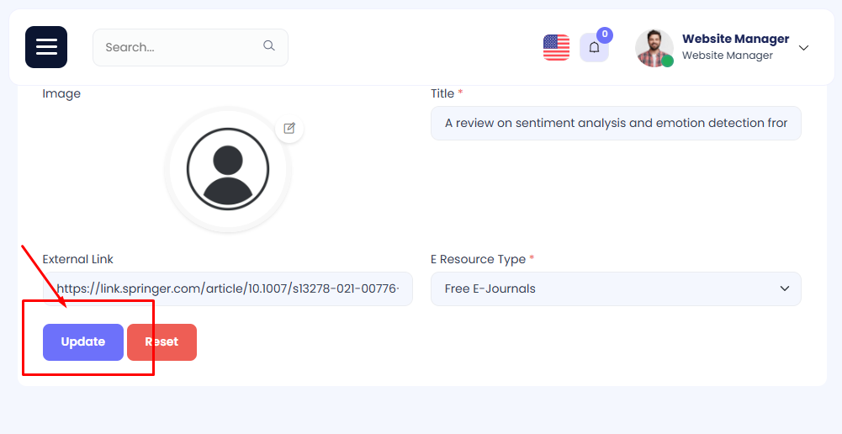This screenshot has height=434, width=842.
Task: Click the bold Website Manager name
Action: [735, 39]
